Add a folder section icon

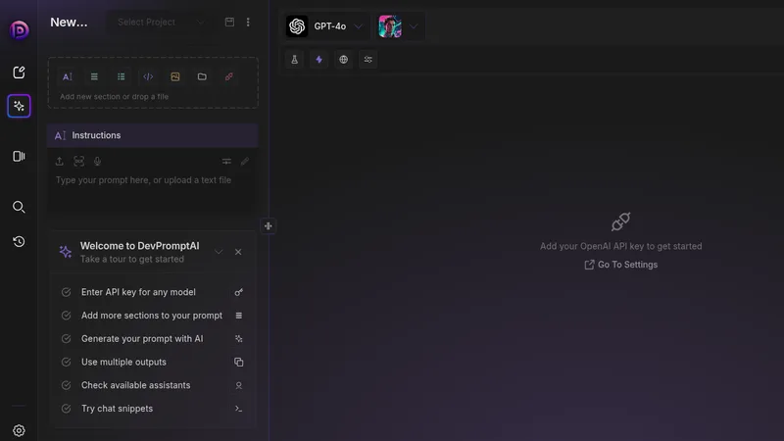202,76
